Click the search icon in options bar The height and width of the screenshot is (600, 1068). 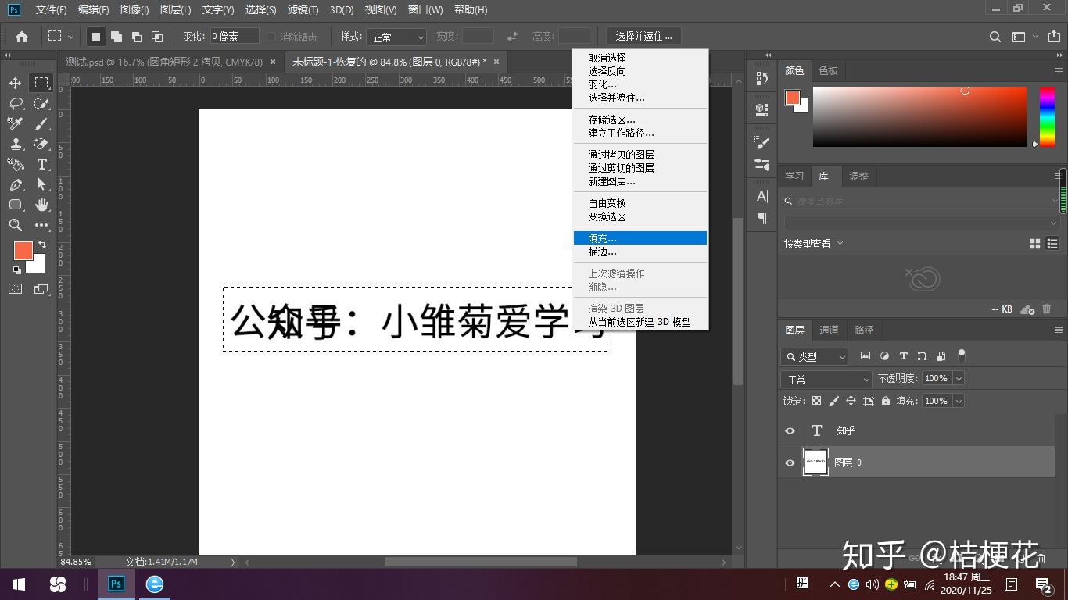click(995, 37)
